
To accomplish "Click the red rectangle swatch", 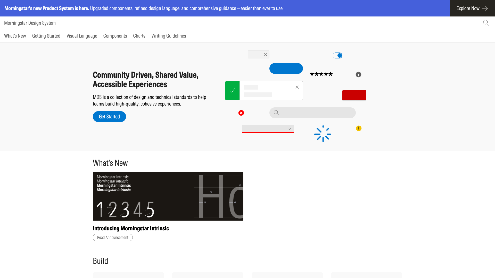I will coord(354,95).
